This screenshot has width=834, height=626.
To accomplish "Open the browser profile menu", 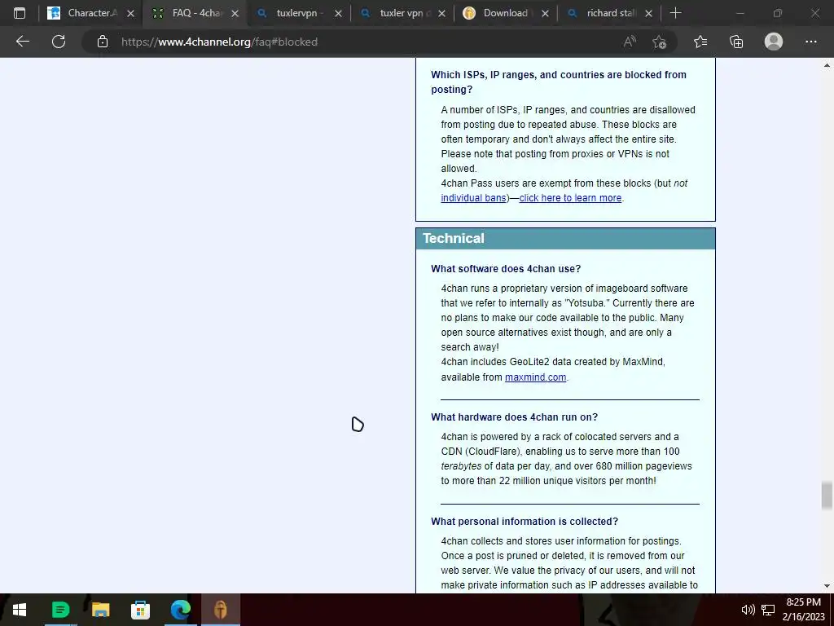I will click(774, 42).
